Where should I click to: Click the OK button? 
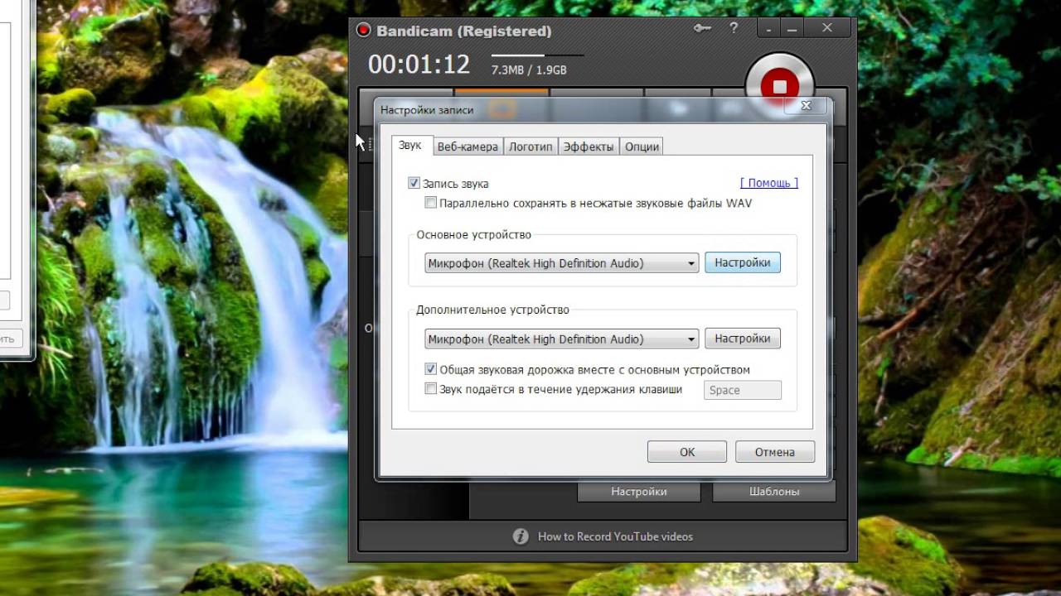pyautogui.click(x=687, y=452)
